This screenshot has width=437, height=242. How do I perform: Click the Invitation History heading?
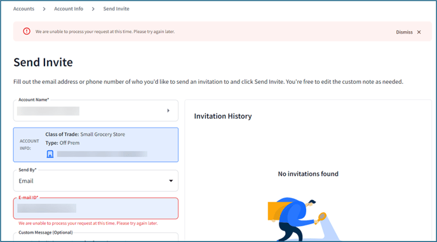tap(223, 116)
